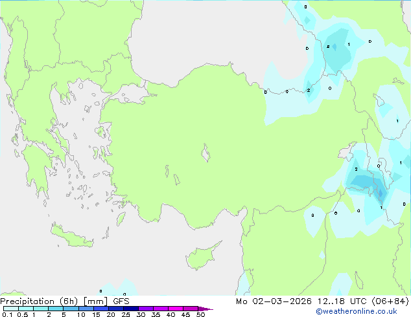Image resolution: width=411 pixels, height=317 pixels.
Task: Click the purple over-50 arrow on legend
Action: (x=205, y=309)
